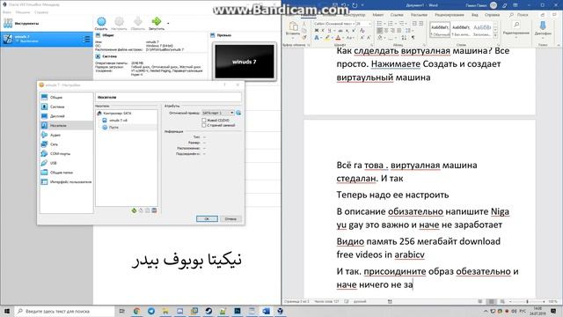The image size is (563, 317).
Task: Select the winuds 7 machine in VirtualBox list
Action: (47, 39)
